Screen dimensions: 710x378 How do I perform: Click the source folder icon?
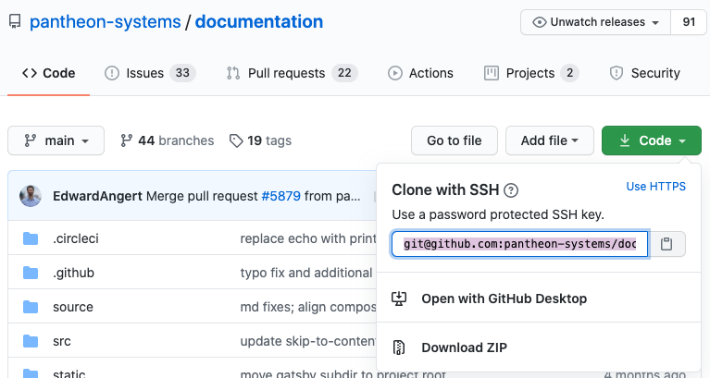(x=31, y=307)
